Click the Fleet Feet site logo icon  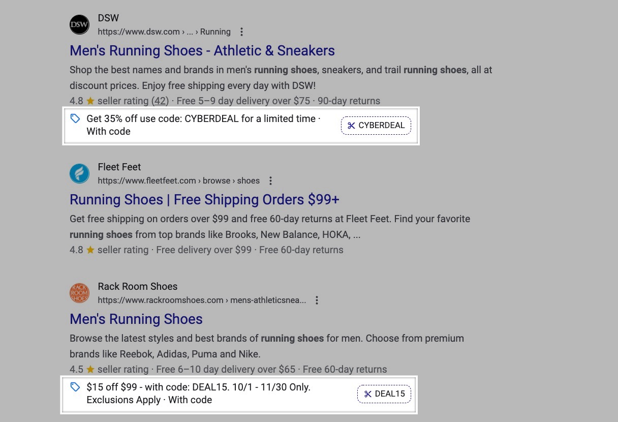click(x=79, y=173)
